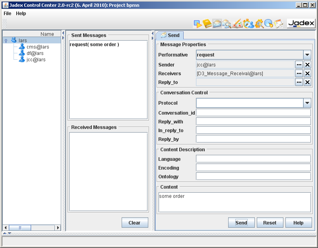
Task: Open envelope with magnifier Communication Analyzer icon
Action: [x=227, y=24]
